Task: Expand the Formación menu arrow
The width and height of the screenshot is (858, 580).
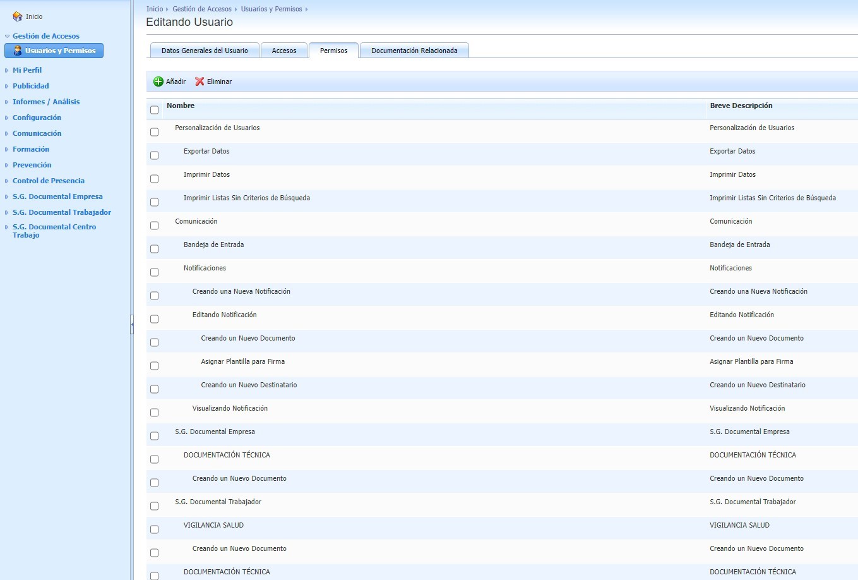Action: (7, 150)
